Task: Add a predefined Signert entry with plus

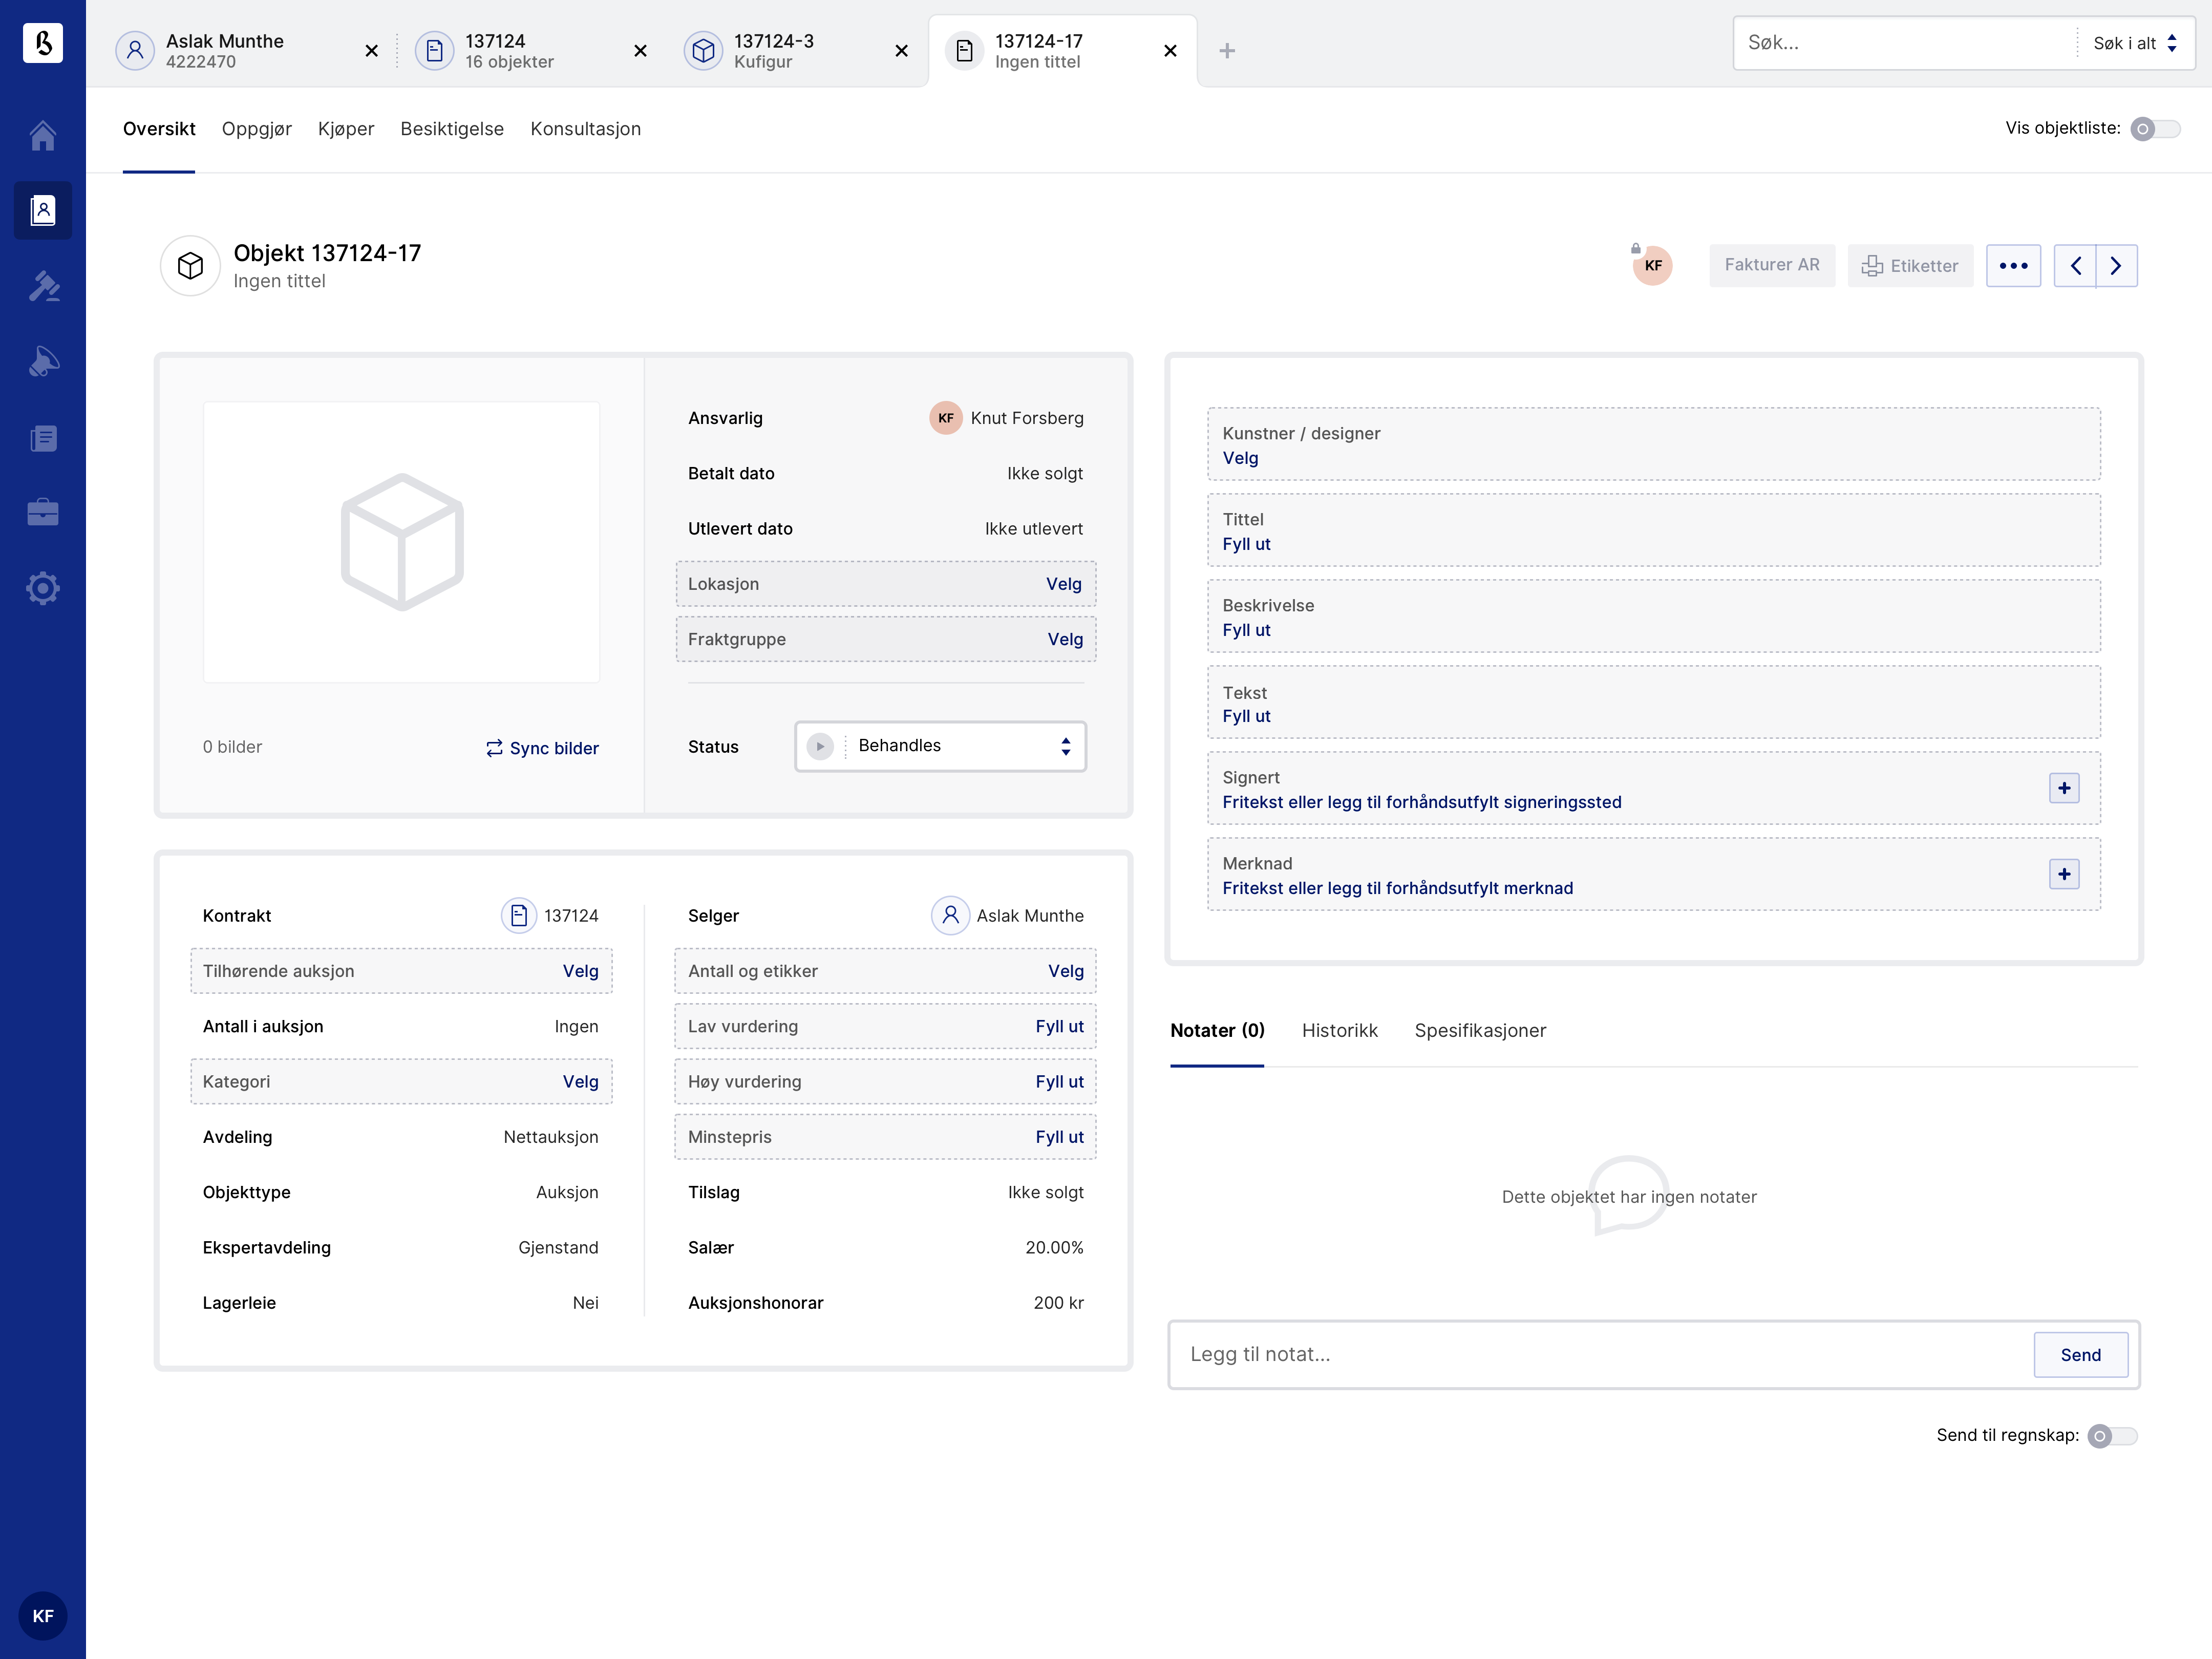Action: pyautogui.click(x=2064, y=788)
